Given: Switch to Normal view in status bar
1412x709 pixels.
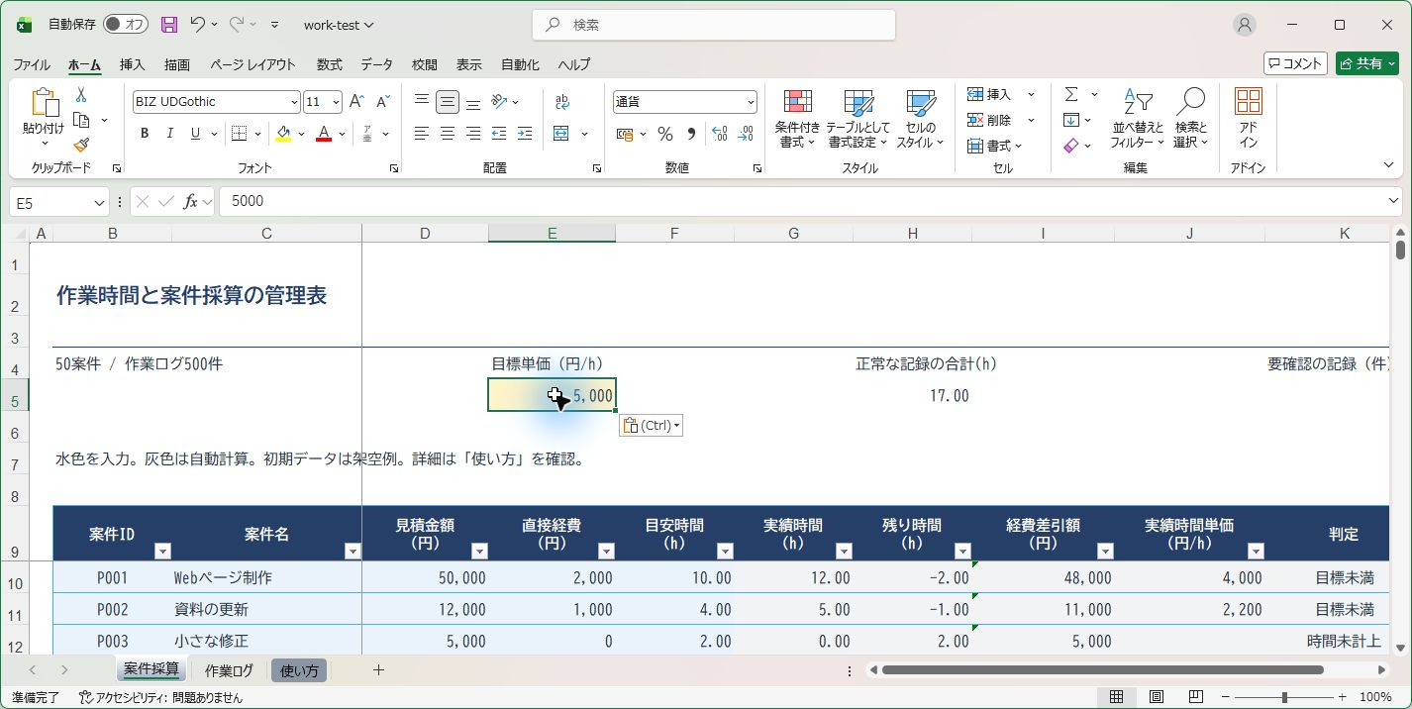Looking at the screenshot, I should tap(1116, 697).
